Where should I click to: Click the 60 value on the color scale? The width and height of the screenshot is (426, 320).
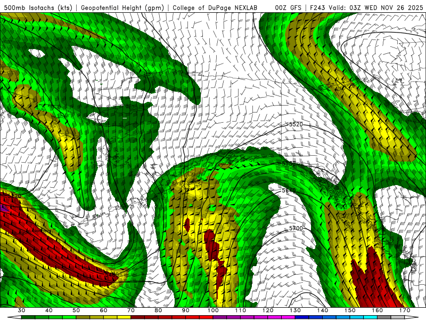point(103,310)
